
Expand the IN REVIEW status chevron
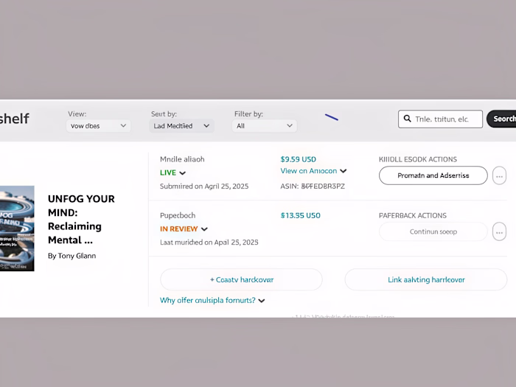[204, 229]
